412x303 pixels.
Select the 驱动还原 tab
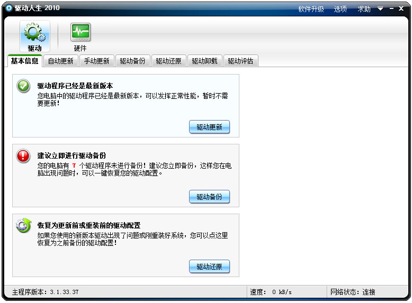(169, 61)
